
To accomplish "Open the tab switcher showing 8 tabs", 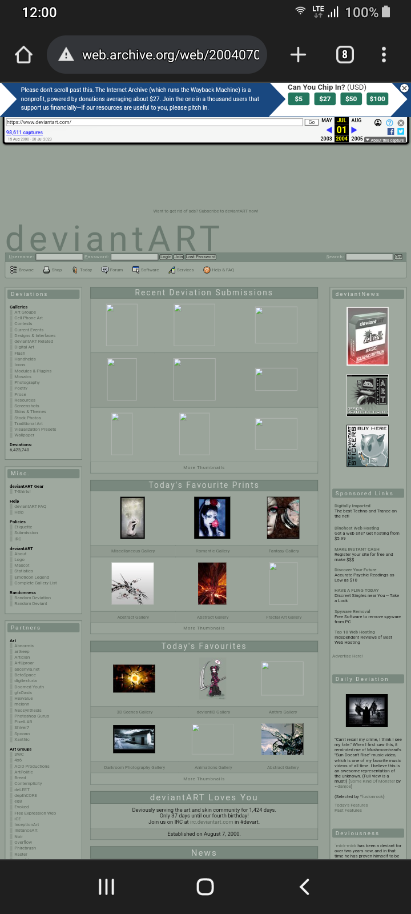I will coord(344,55).
